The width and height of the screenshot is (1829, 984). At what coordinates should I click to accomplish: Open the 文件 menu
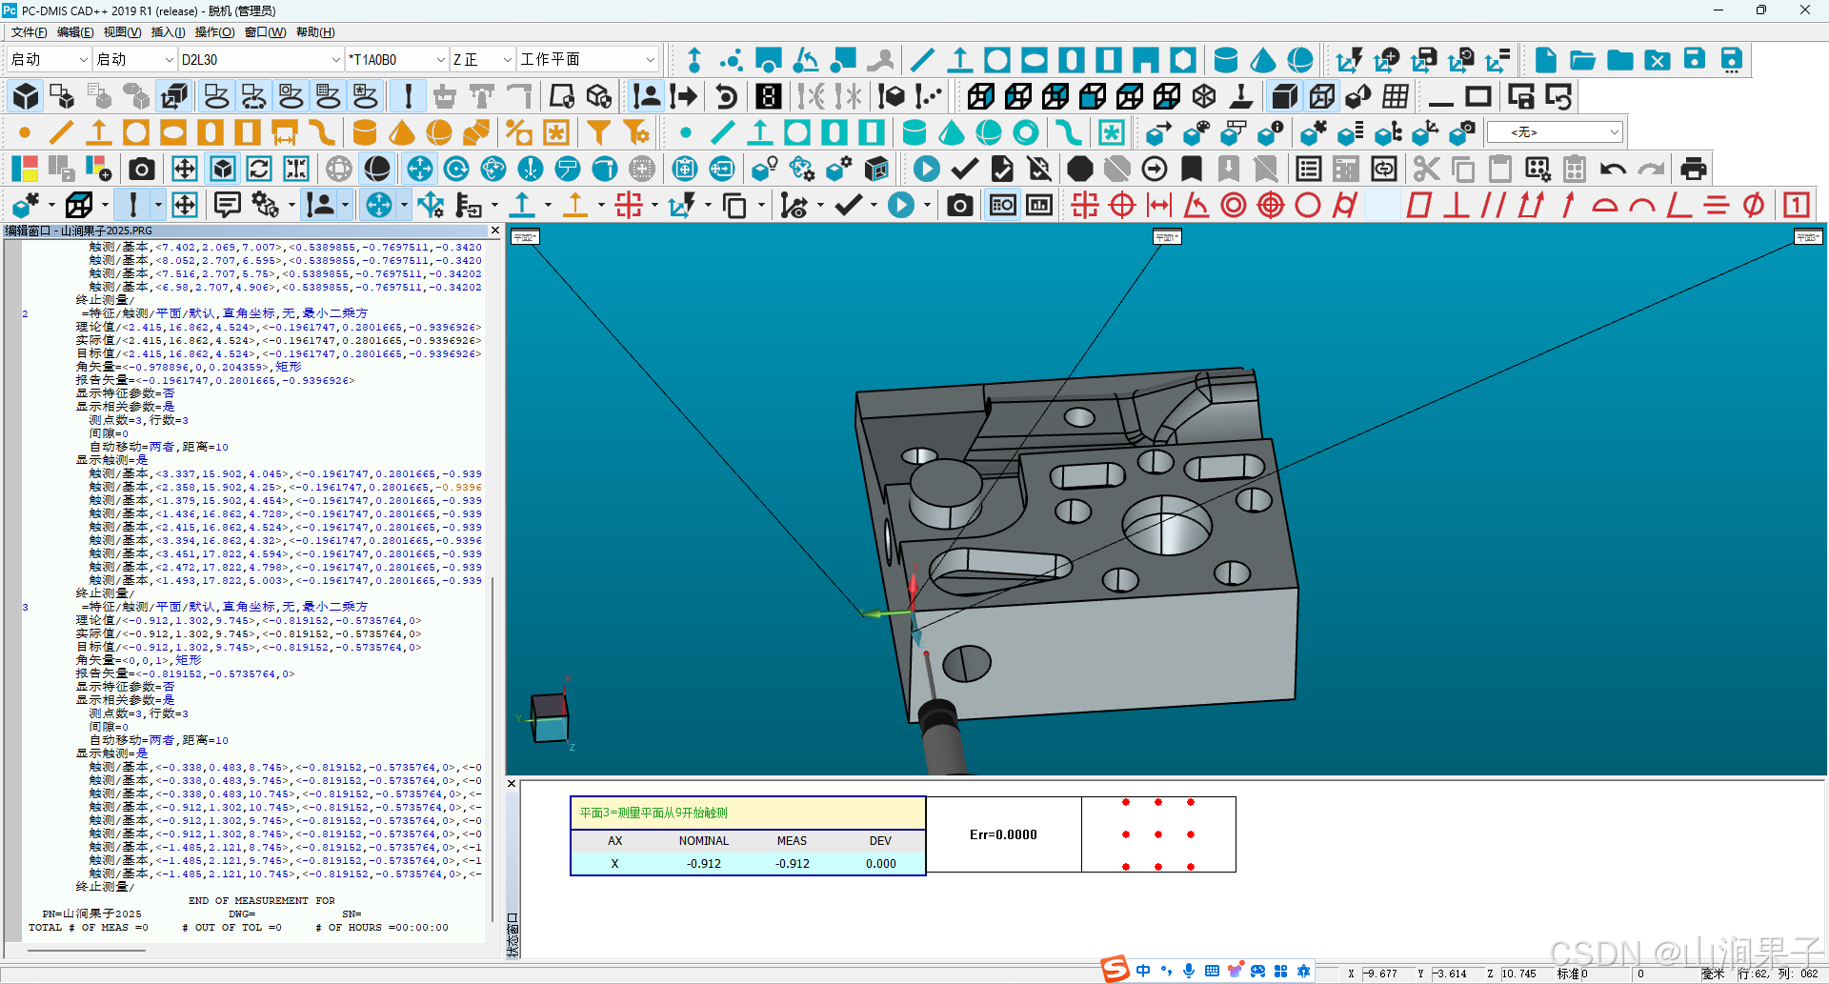[28, 32]
